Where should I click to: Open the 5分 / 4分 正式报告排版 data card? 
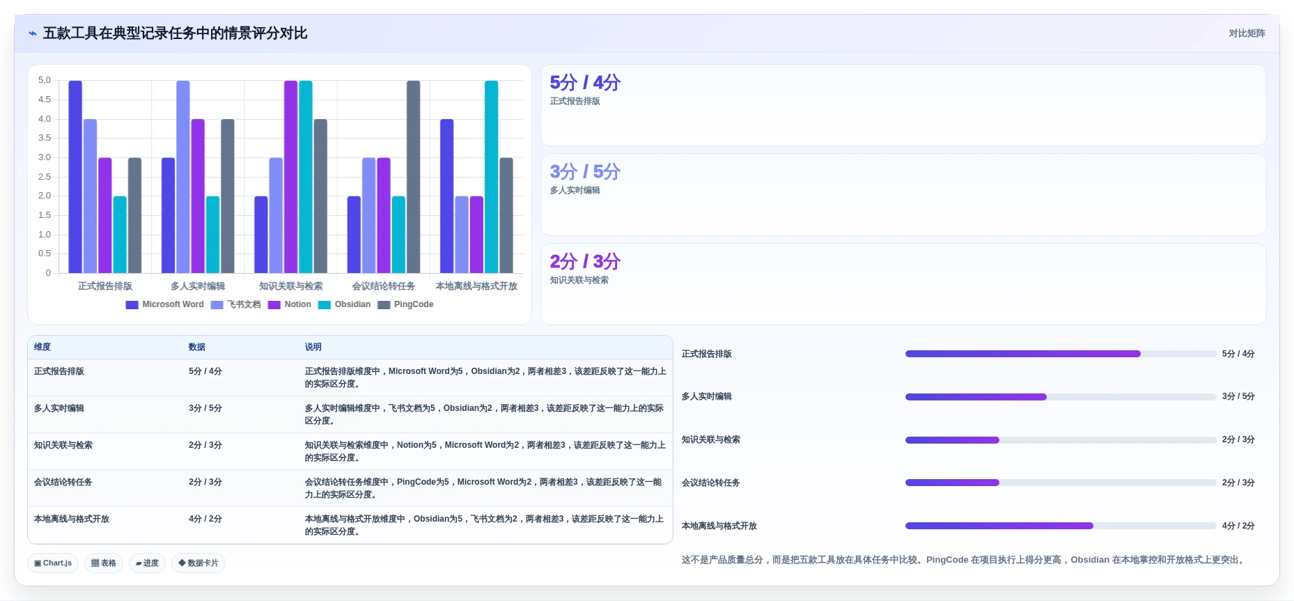[903, 105]
